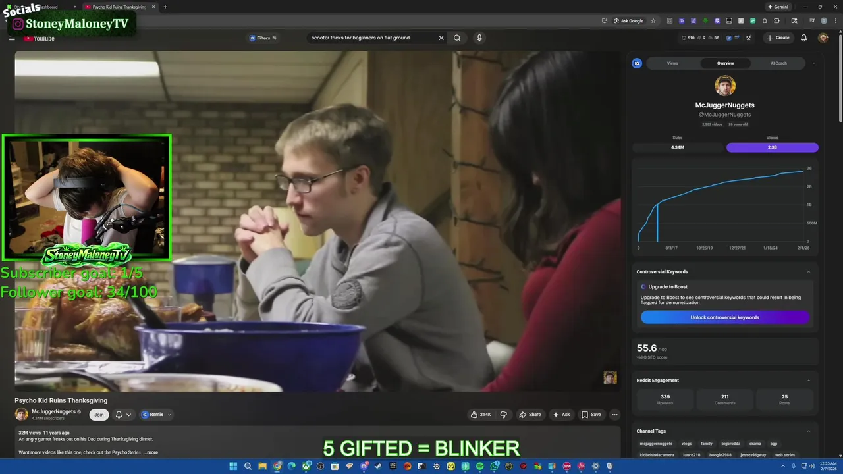Open Chrome extensions puzzle icon
The width and height of the screenshot is (843, 474).
tap(776, 21)
